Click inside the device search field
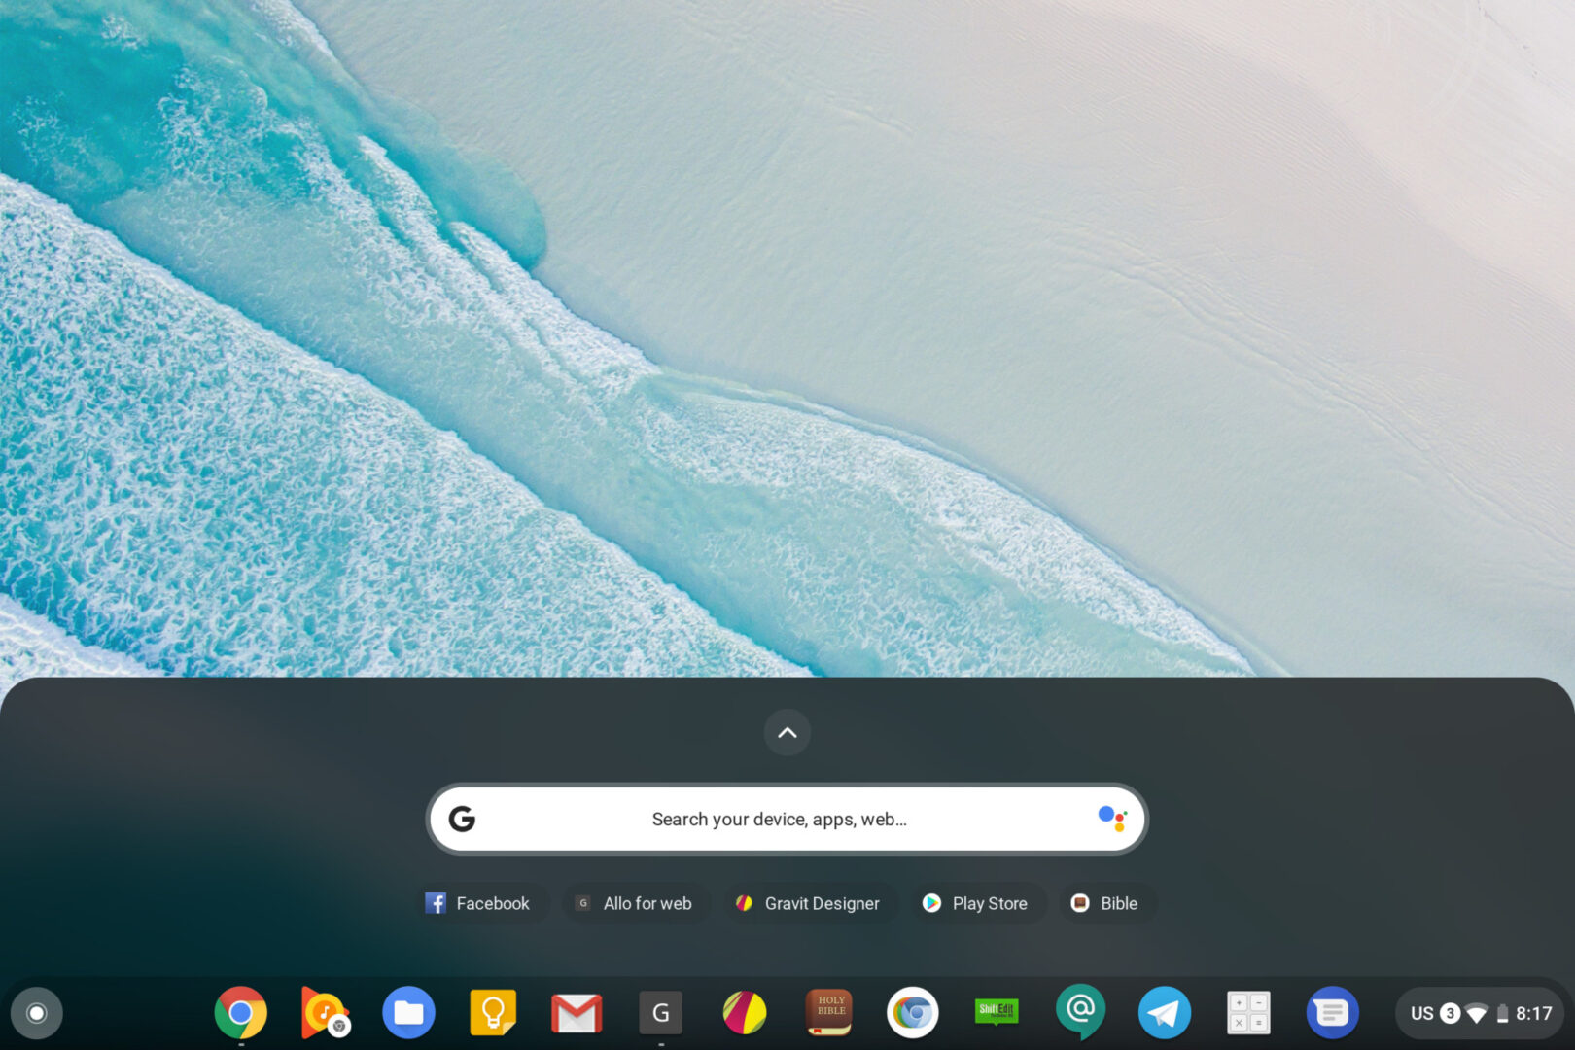 [778, 819]
